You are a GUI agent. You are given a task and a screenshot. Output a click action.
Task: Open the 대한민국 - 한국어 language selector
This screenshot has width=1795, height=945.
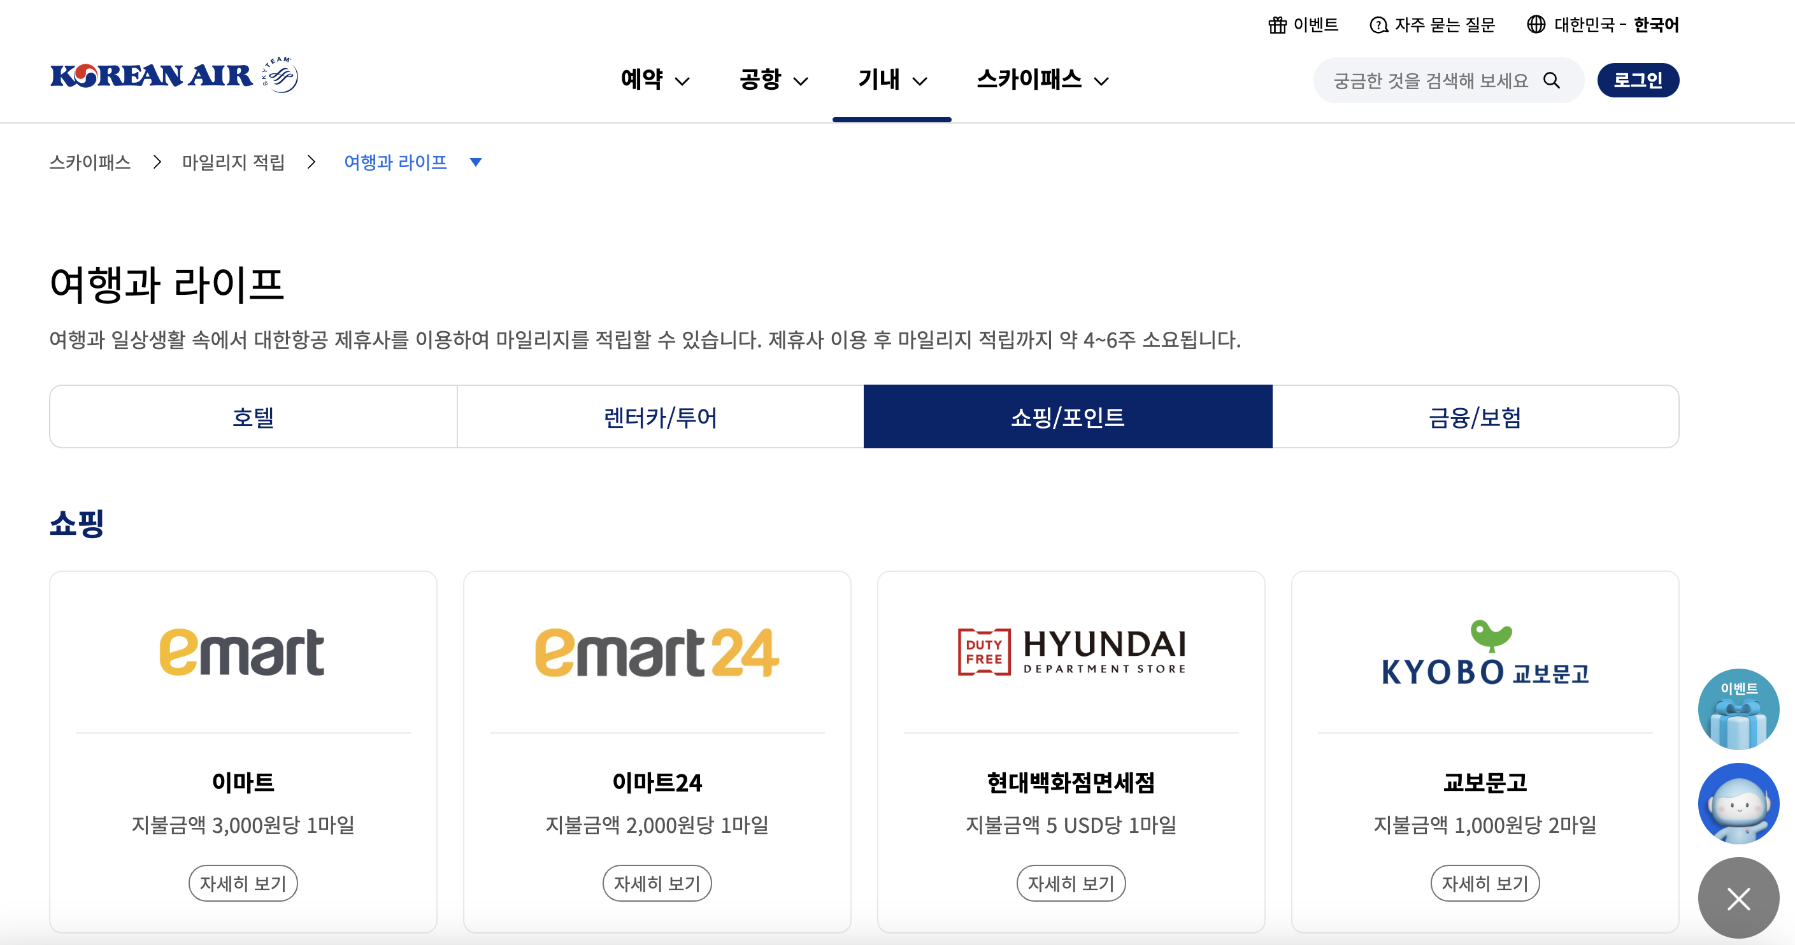(1603, 25)
